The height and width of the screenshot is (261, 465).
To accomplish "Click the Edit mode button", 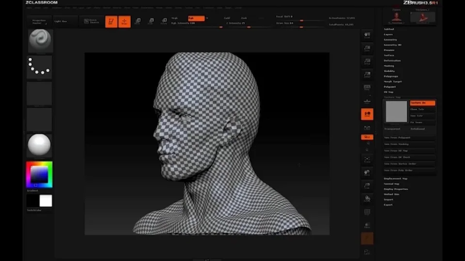I will pos(111,21).
